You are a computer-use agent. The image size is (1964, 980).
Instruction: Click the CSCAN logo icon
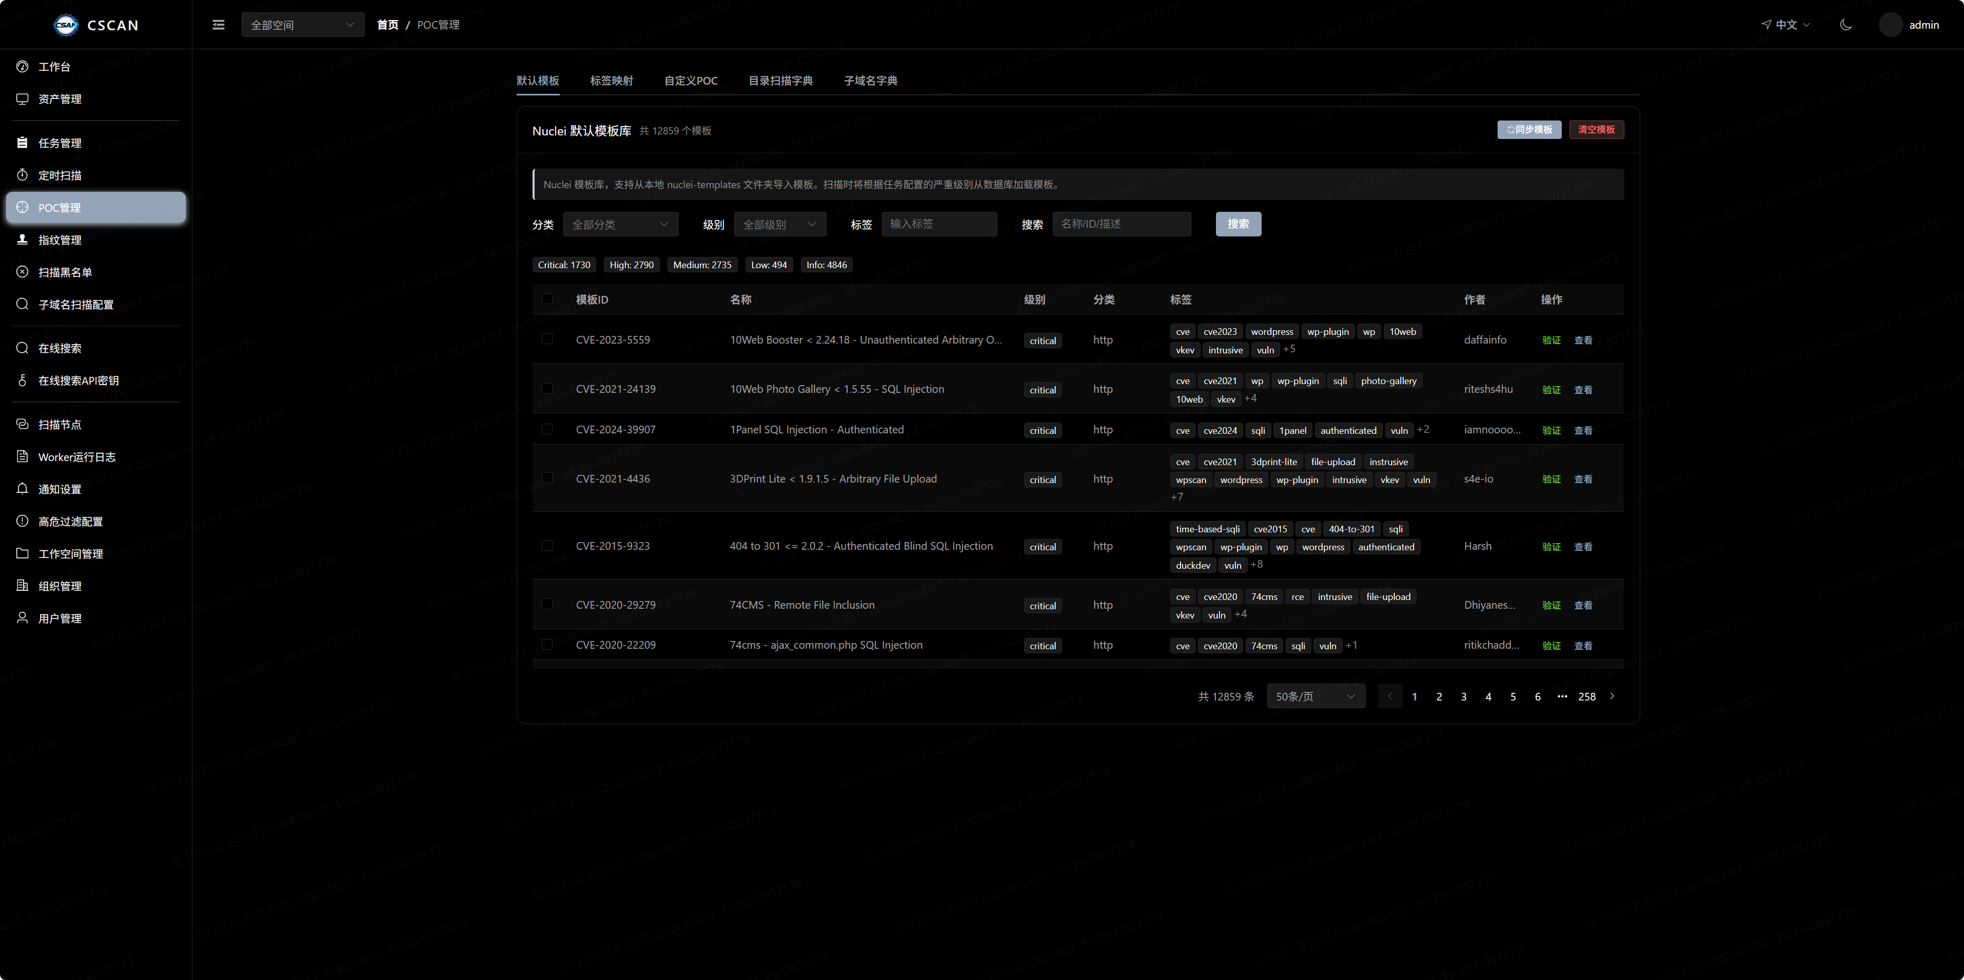click(66, 25)
